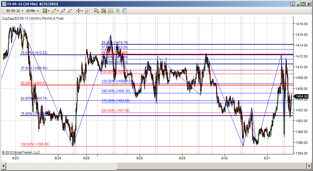
Task: Click the 125.00% (1406.91) extension label
Action: (116, 81)
